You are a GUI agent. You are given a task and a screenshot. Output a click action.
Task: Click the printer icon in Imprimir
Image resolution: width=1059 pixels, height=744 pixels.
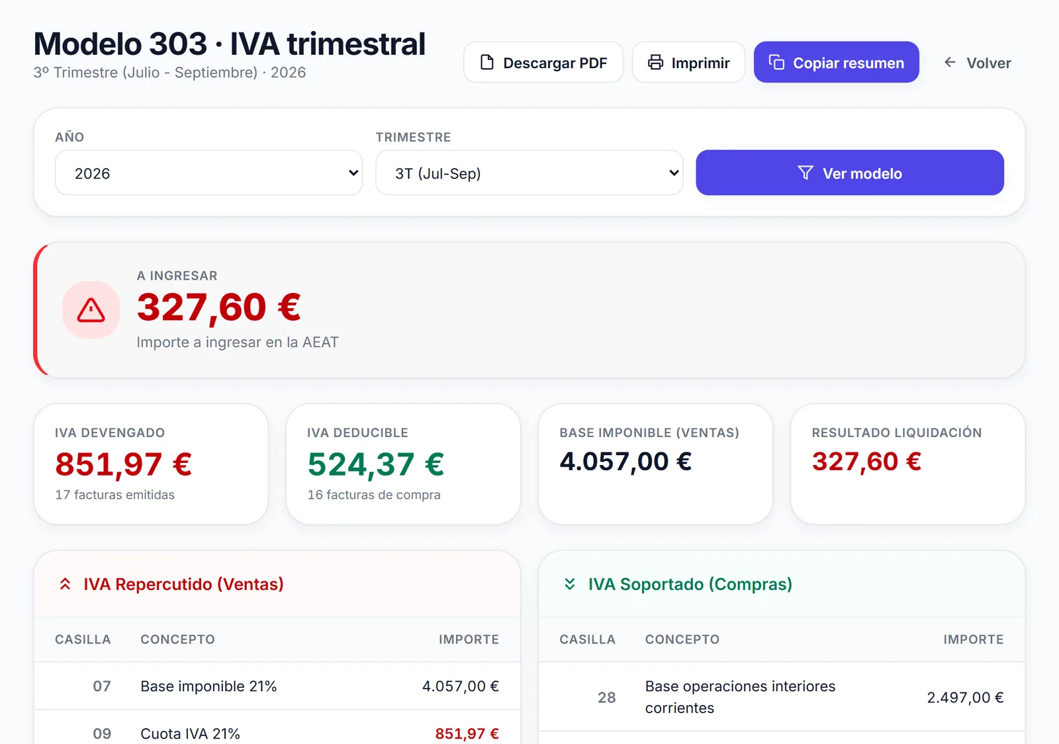(655, 62)
